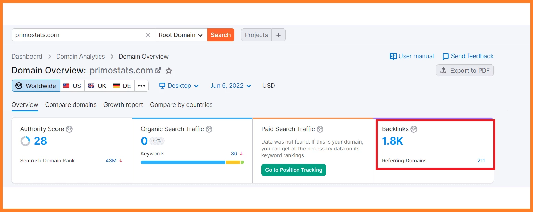Click the blue segment of keywords bar
533x212 pixels.
tap(183, 162)
